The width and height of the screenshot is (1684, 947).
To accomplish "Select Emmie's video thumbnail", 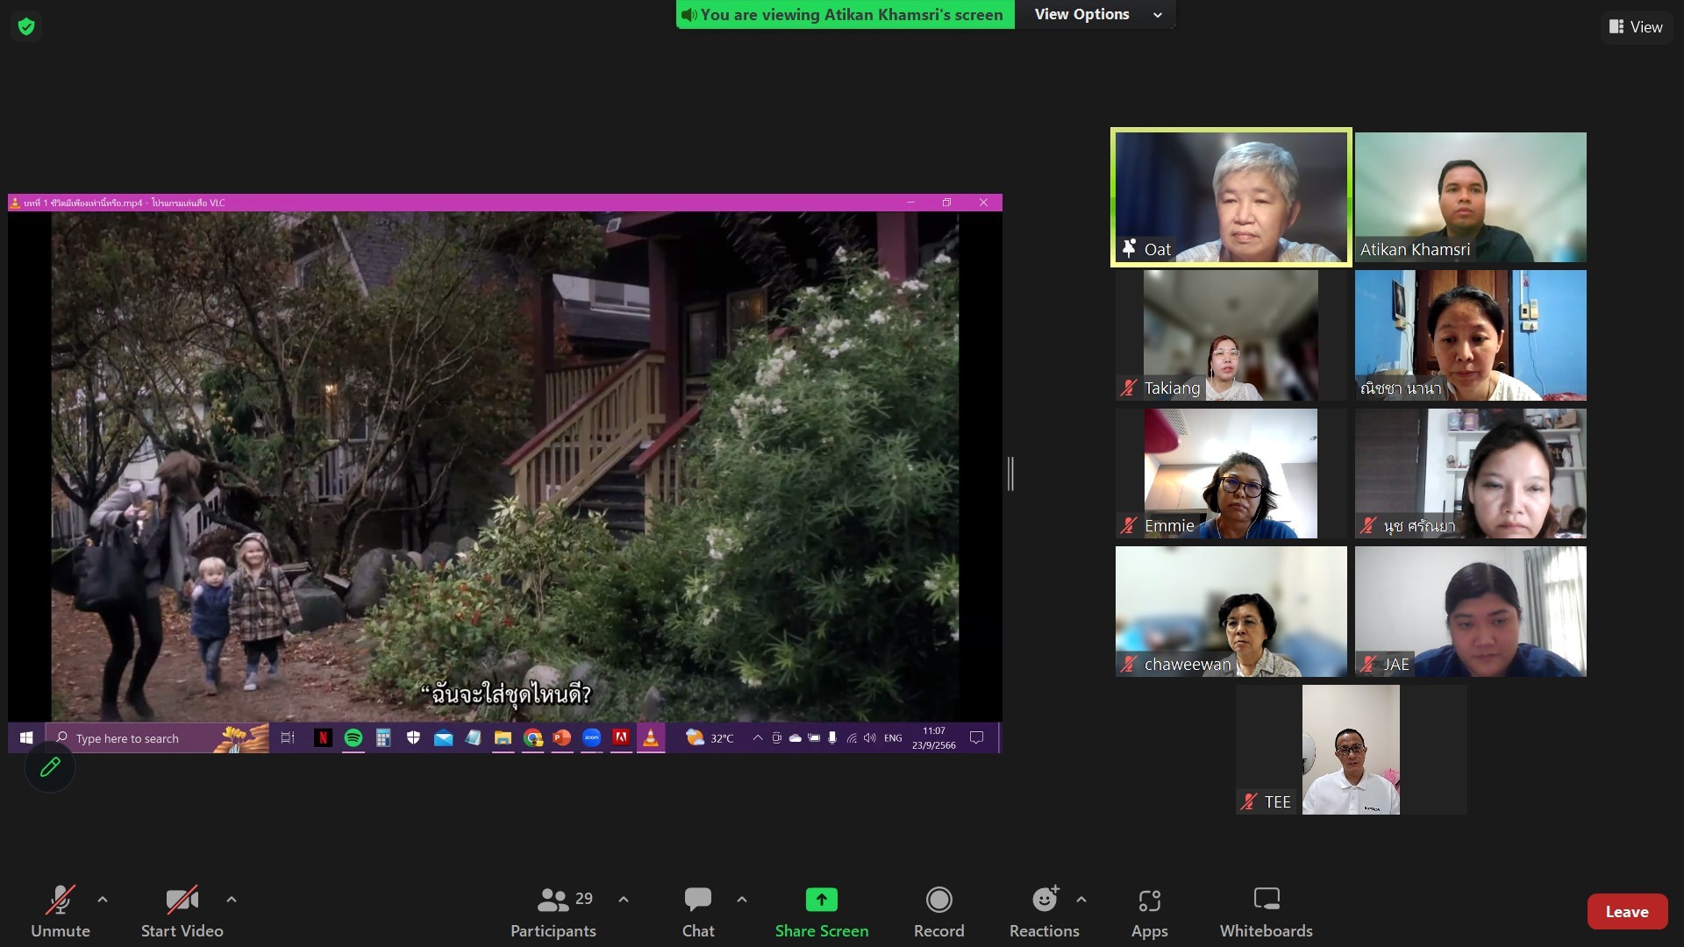I will coord(1231,473).
